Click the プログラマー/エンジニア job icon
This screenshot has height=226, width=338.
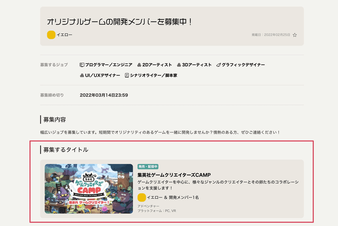click(x=82, y=65)
